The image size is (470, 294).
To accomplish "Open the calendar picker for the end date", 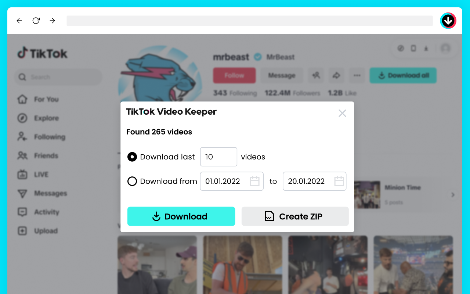I will click(x=340, y=181).
